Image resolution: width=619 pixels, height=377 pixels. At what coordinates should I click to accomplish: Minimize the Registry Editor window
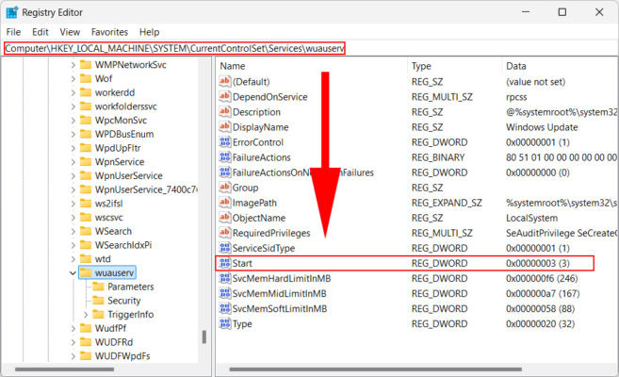click(x=526, y=12)
